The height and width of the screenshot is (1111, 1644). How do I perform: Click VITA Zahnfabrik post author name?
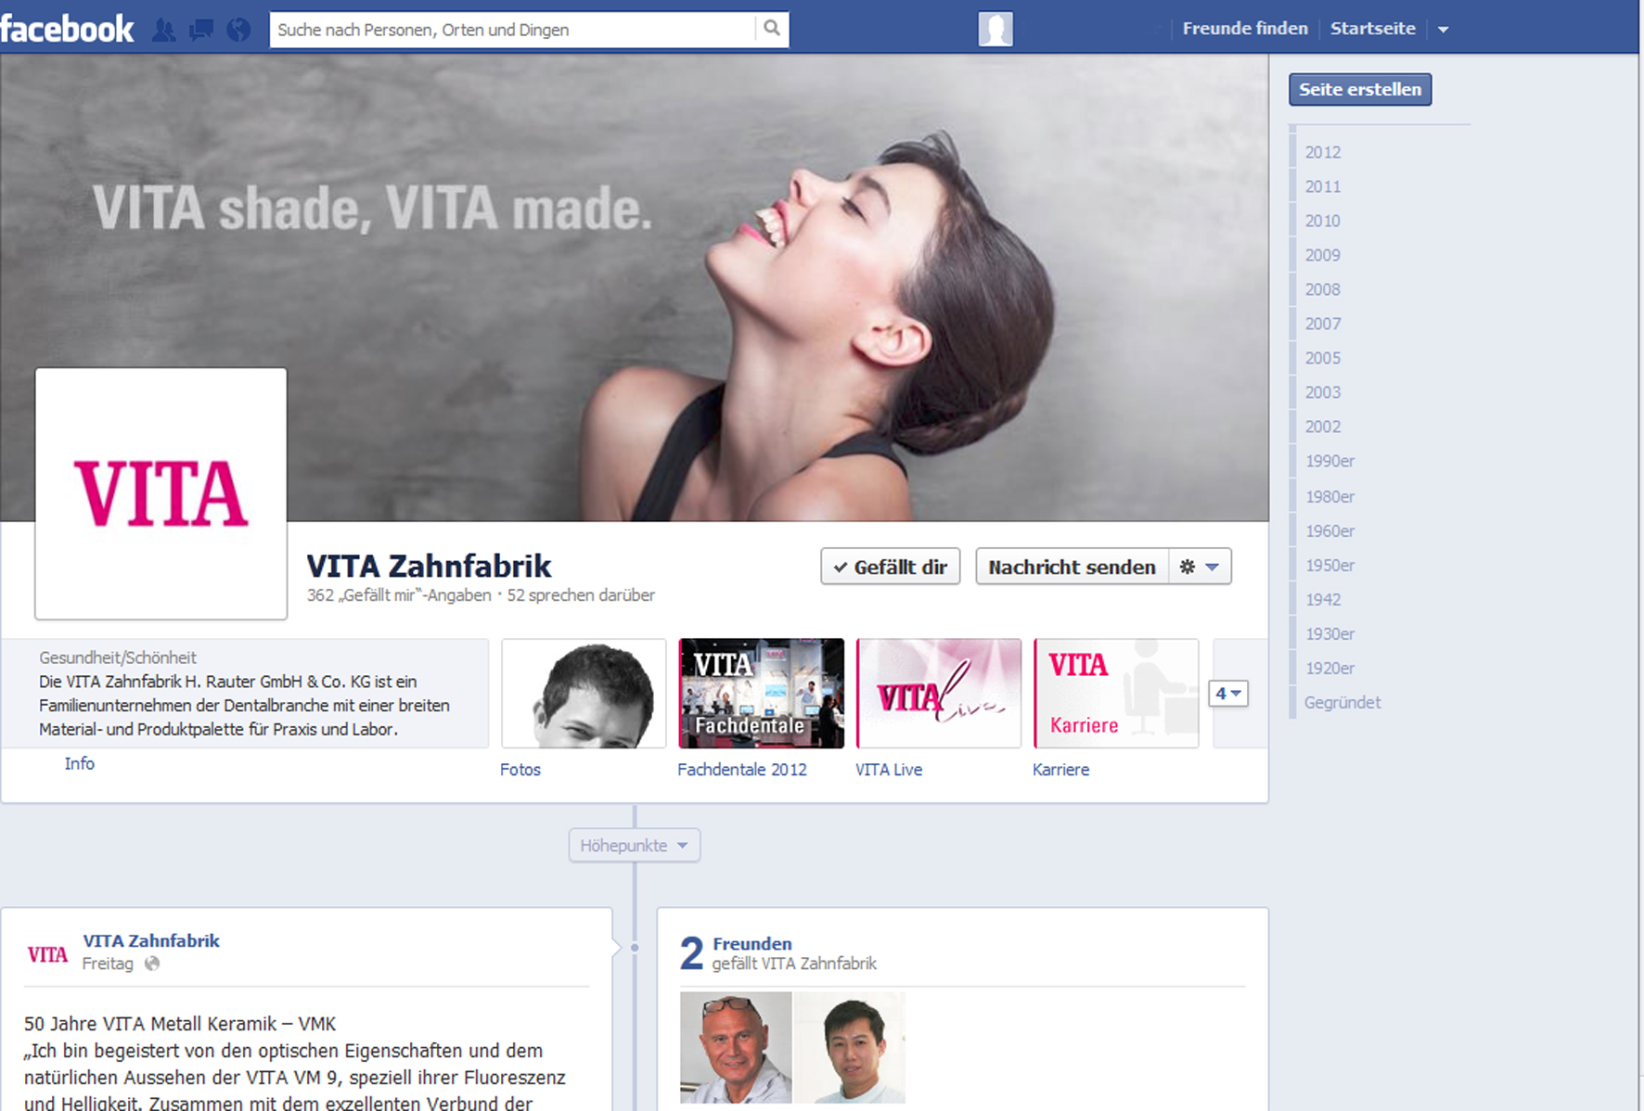(x=151, y=940)
